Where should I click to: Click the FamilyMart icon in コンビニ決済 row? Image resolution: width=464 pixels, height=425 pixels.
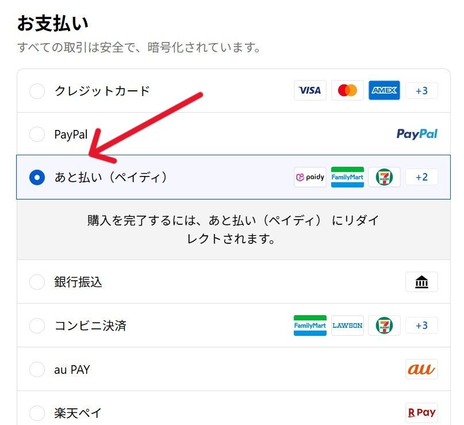pos(310,326)
